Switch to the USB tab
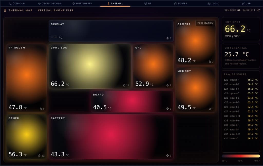Image resolution: width=263 pixels, height=166 pixels. click(246, 4)
